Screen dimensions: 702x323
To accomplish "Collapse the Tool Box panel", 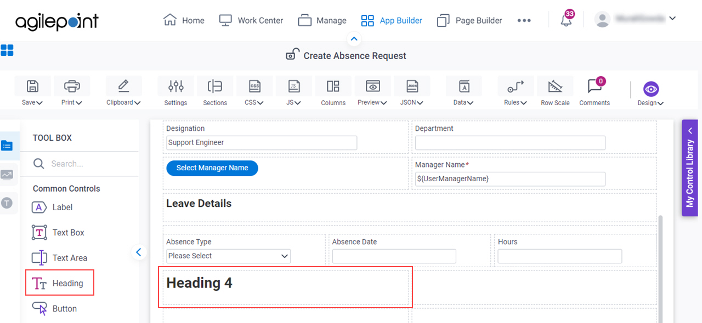I will [138, 252].
